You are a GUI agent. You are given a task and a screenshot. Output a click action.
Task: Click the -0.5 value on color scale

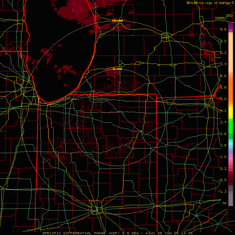tap(222, 180)
